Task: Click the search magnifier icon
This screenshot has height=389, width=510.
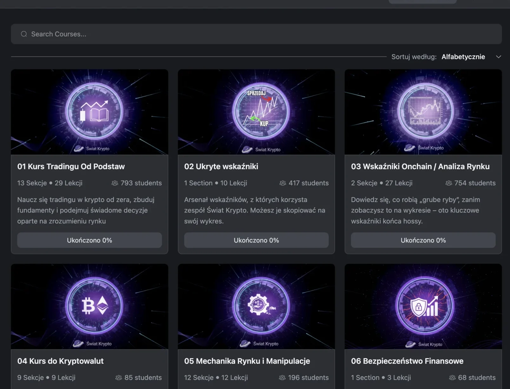Action: point(24,34)
